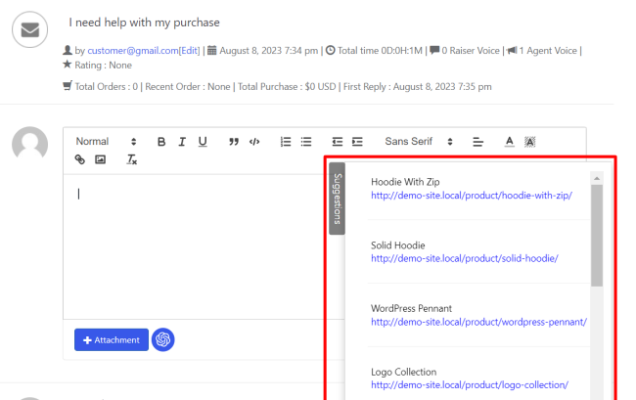The height and width of the screenshot is (400, 636).
Task: Click the Attachment button
Action: (112, 339)
